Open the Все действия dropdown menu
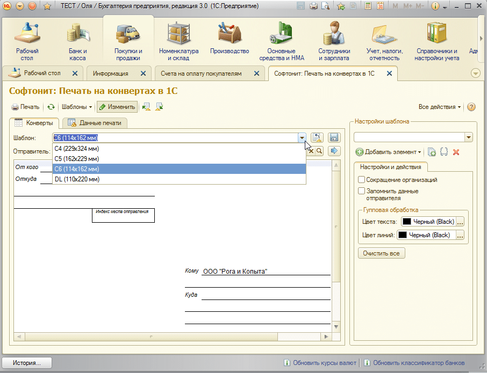487x373 pixels. [439, 107]
